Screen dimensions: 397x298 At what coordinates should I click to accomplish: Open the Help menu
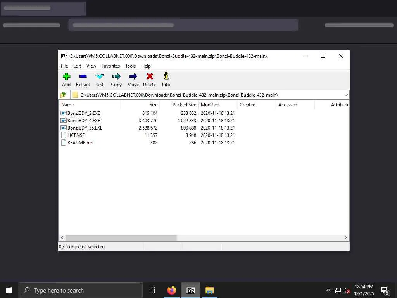pyautogui.click(x=146, y=66)
